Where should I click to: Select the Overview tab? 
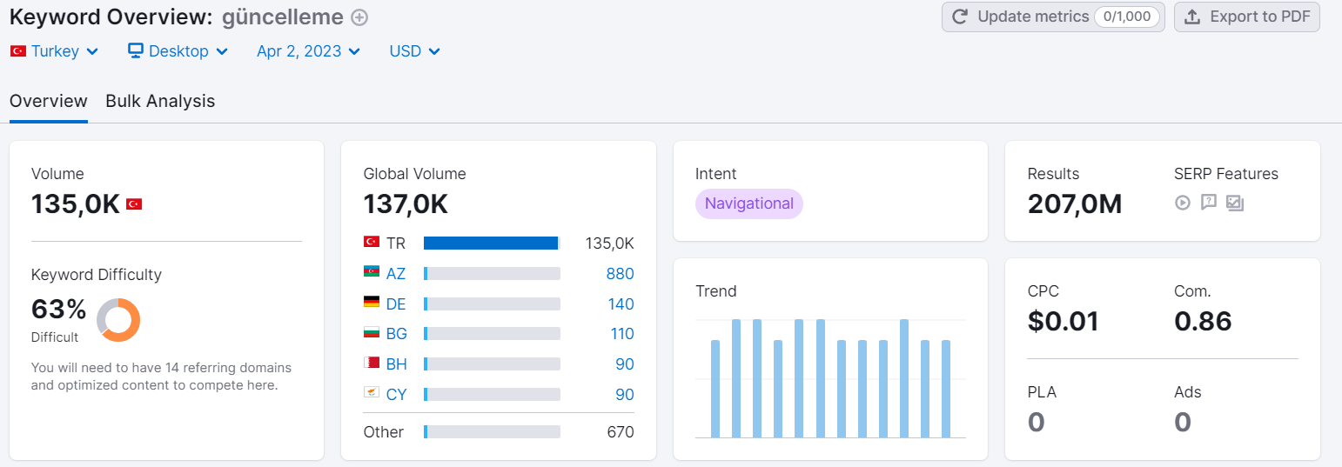tap(49, 101)
